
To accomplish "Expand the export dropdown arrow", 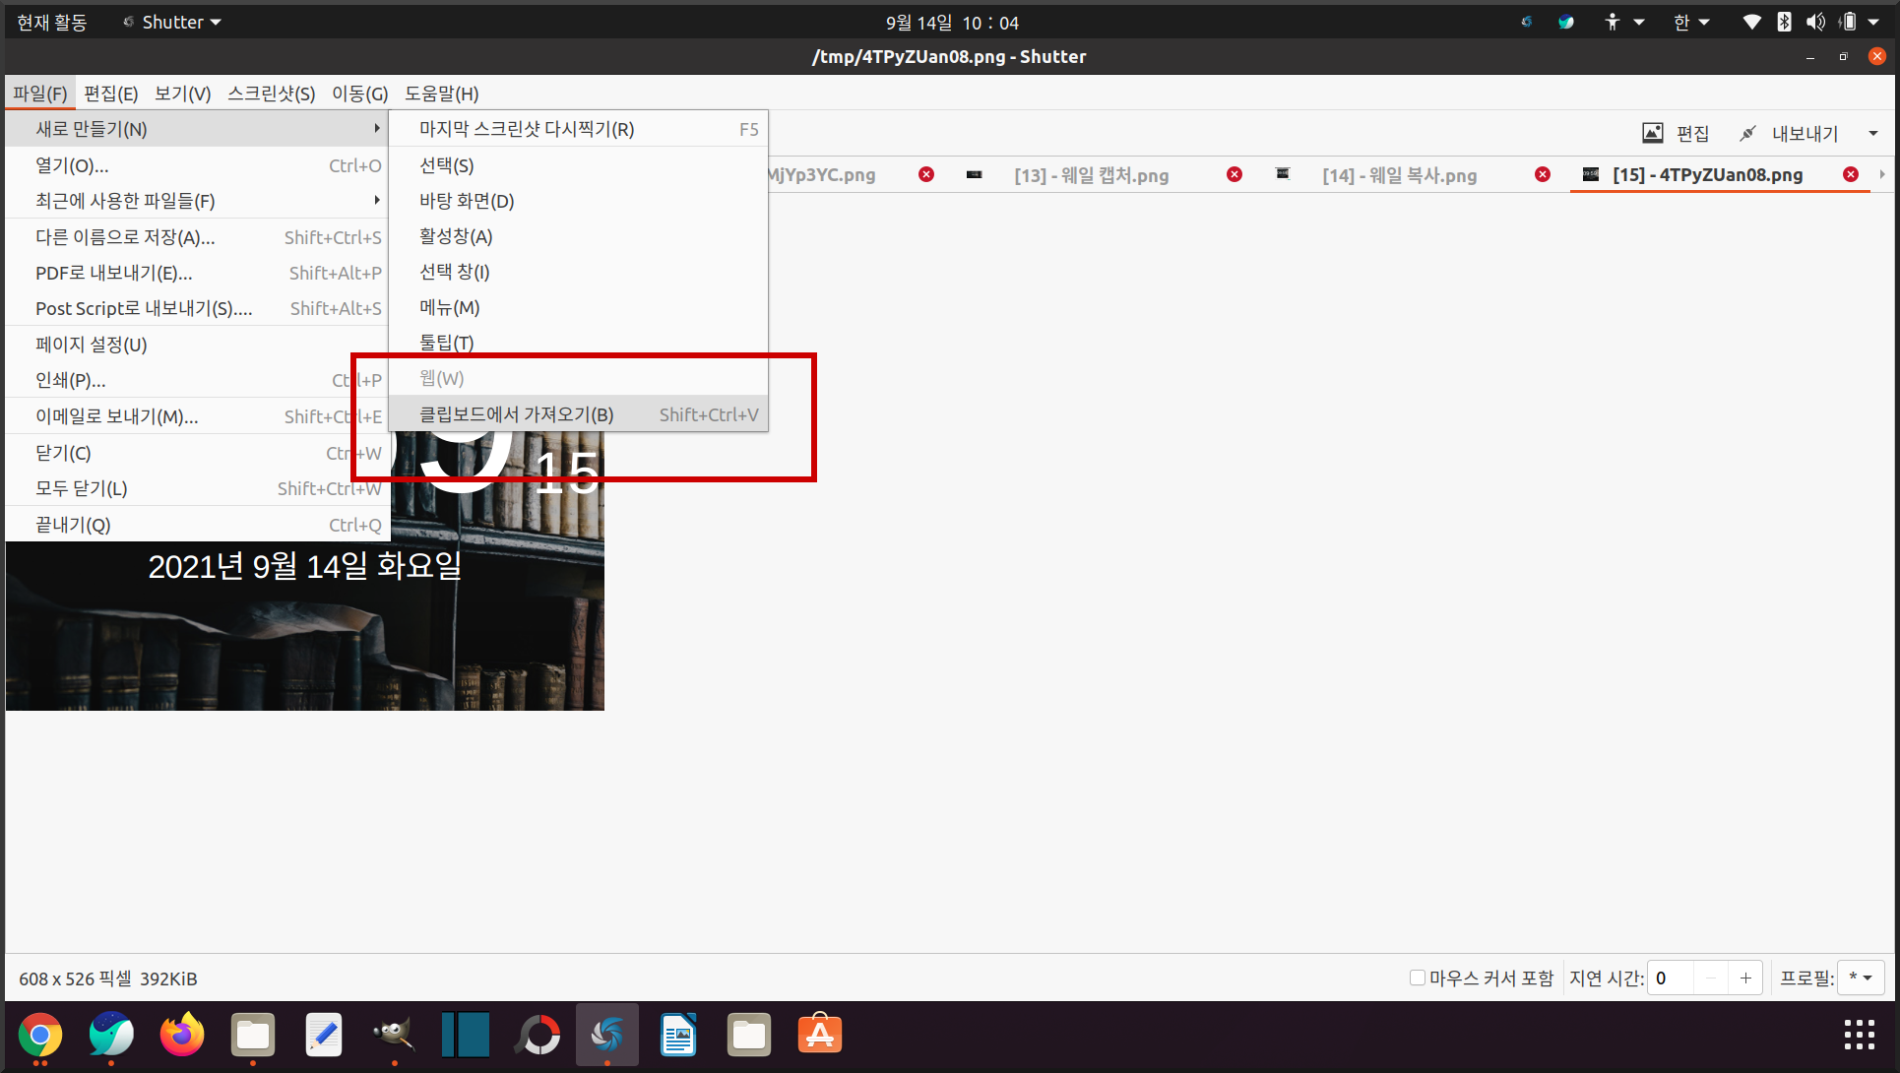I will (x=1873, y=133).
